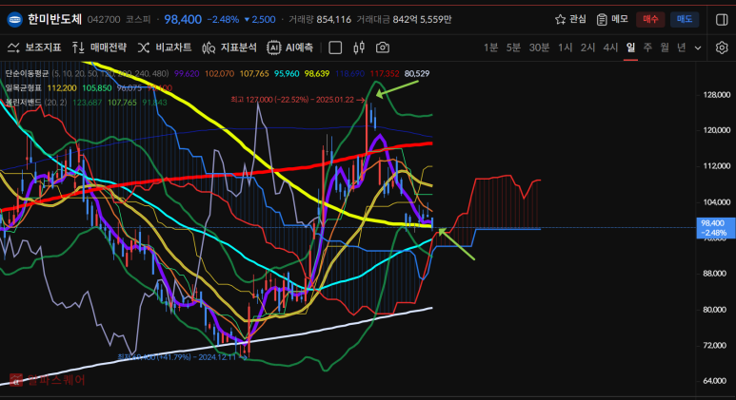The height and width of the screenshot is (400, 736).
Task: Toggle the right side panel icon
Action: [x=722, y=20]
